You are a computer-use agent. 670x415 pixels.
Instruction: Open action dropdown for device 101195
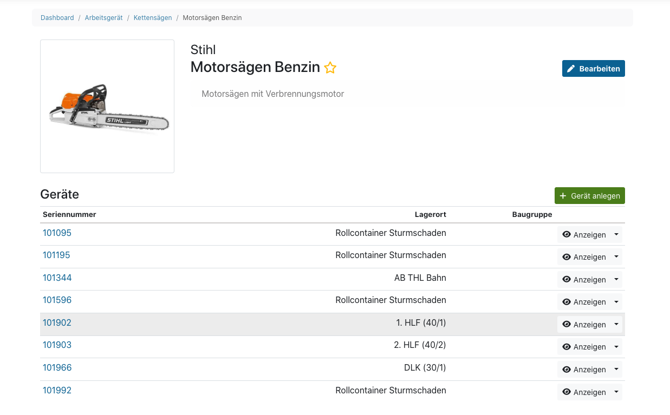(616, 257)
